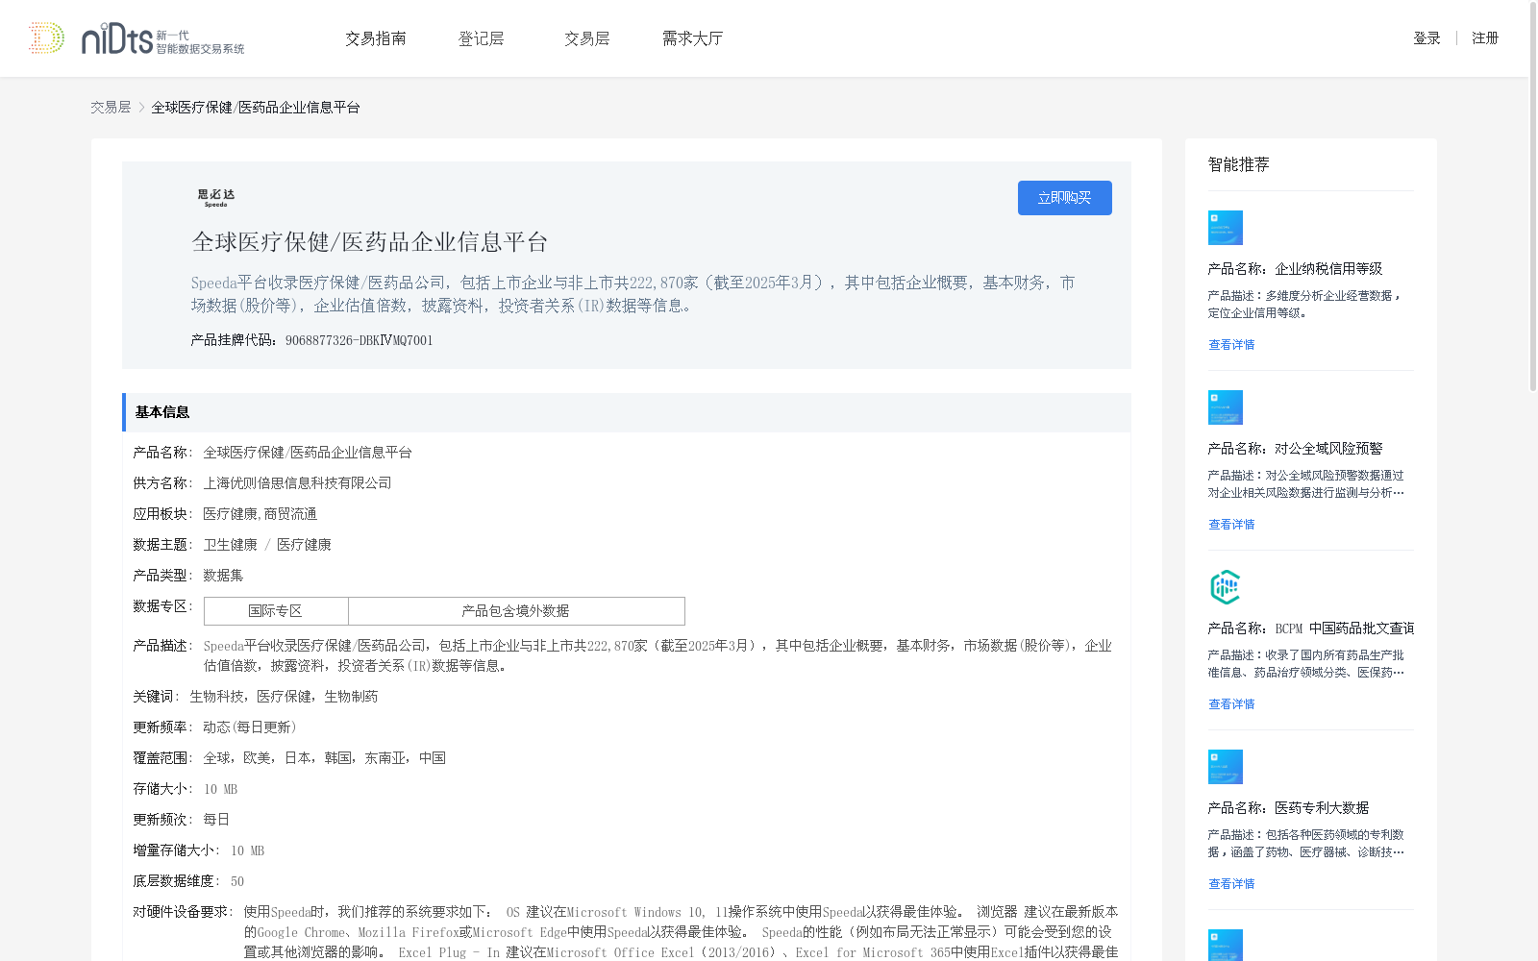This screenshot has height=961, width=1538.
Task: Open the 对公全域风险预警 product thumbnail icon
Action: pos(1225,407)
